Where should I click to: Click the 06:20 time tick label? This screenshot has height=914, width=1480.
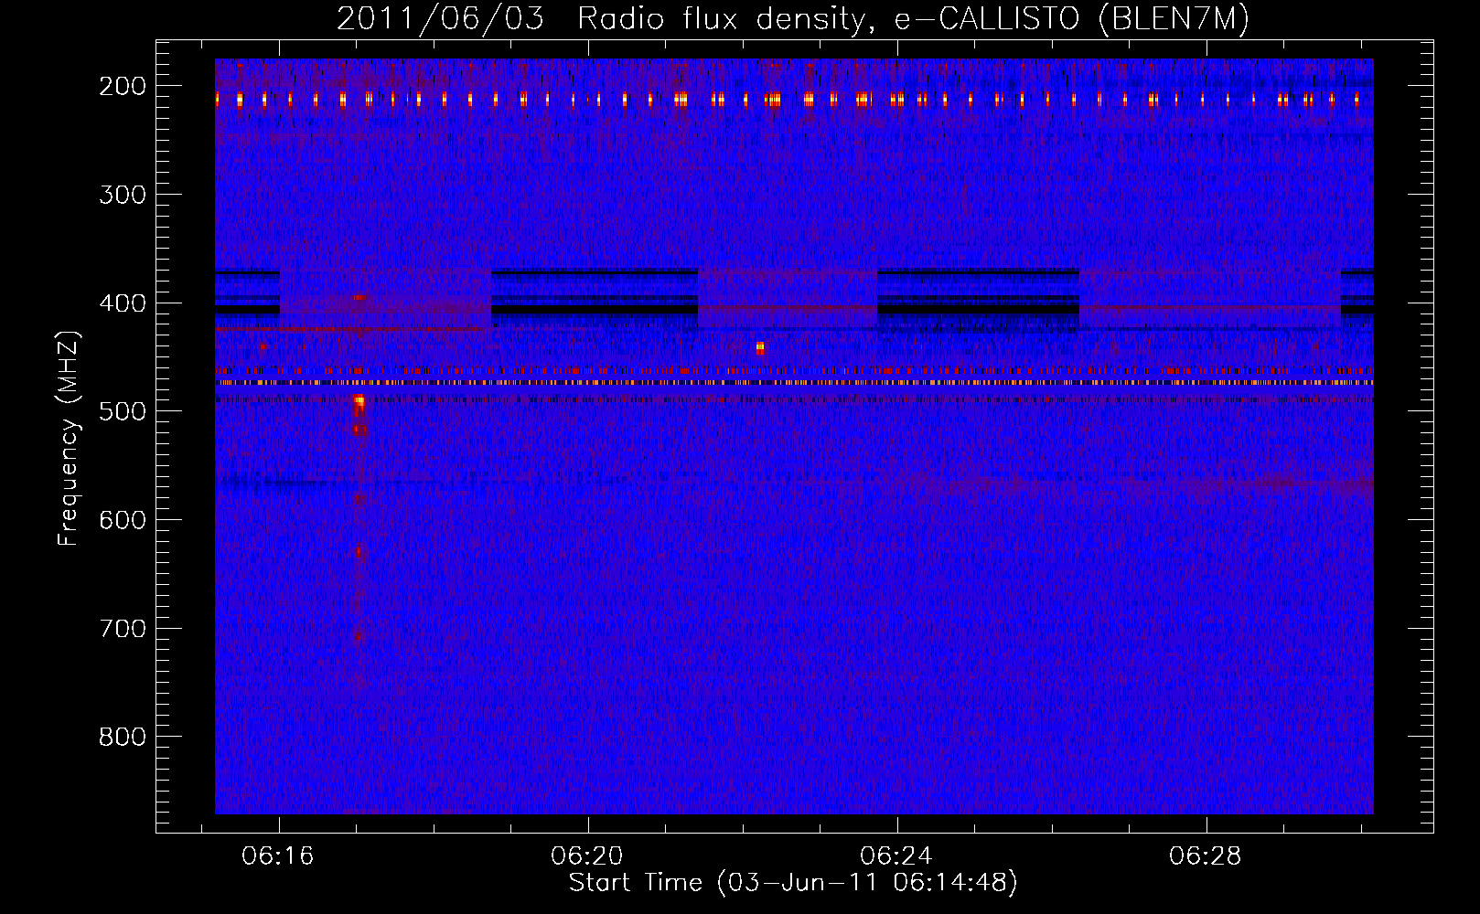click(587, 856)
